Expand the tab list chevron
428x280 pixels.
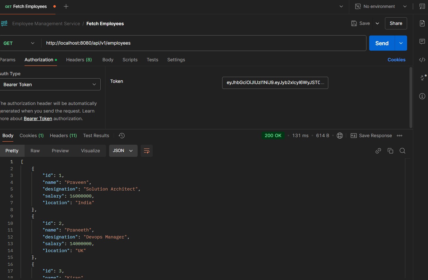click(x=341, y=6)
